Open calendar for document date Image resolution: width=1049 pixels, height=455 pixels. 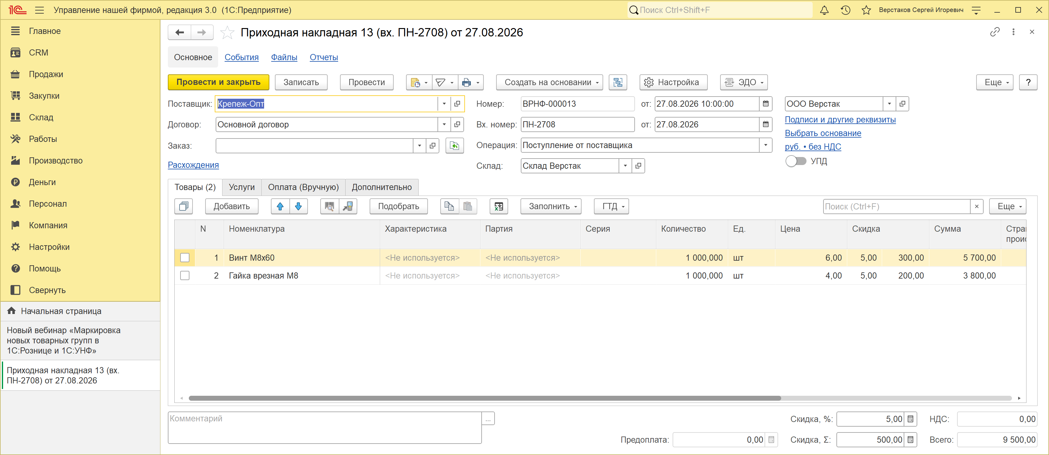point(765,104)
